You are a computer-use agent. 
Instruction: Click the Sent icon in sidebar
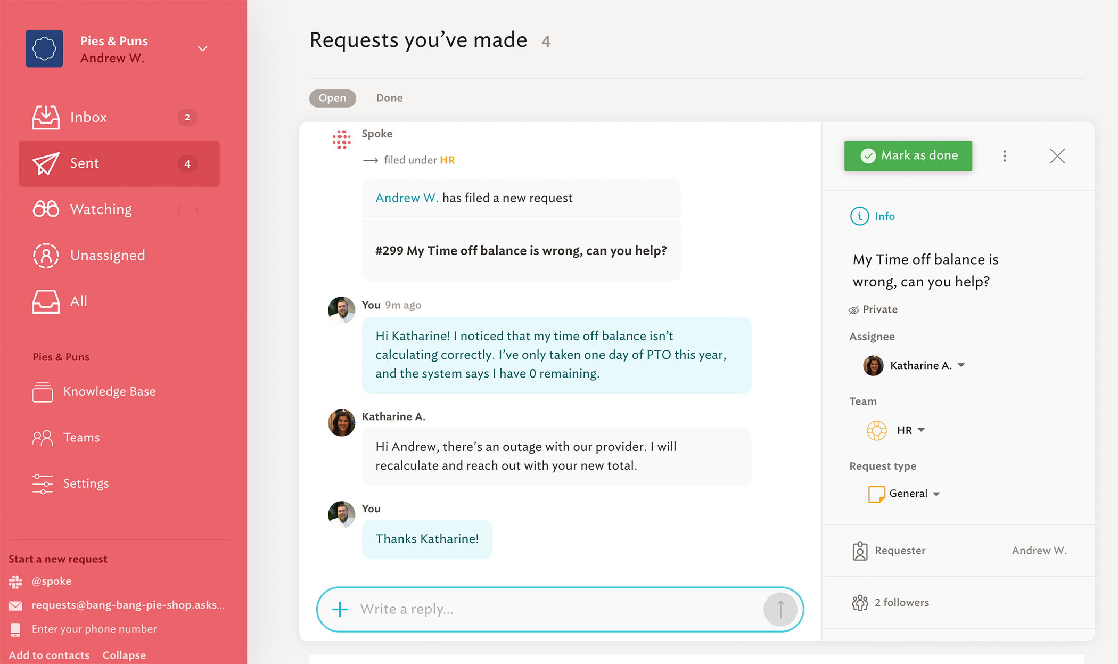tap(45, 163)
